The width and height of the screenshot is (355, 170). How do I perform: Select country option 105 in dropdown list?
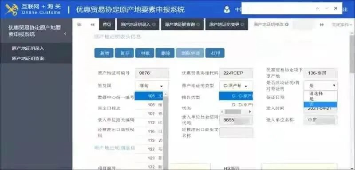pyautogui.click(x=149, y=96)
